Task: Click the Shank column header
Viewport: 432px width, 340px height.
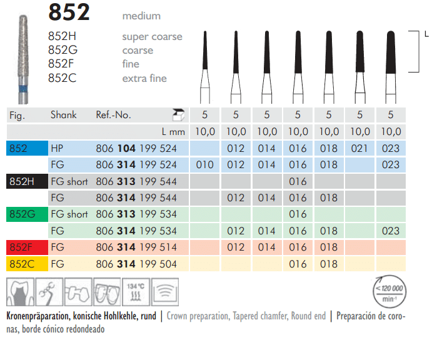Action: point(63,115)
